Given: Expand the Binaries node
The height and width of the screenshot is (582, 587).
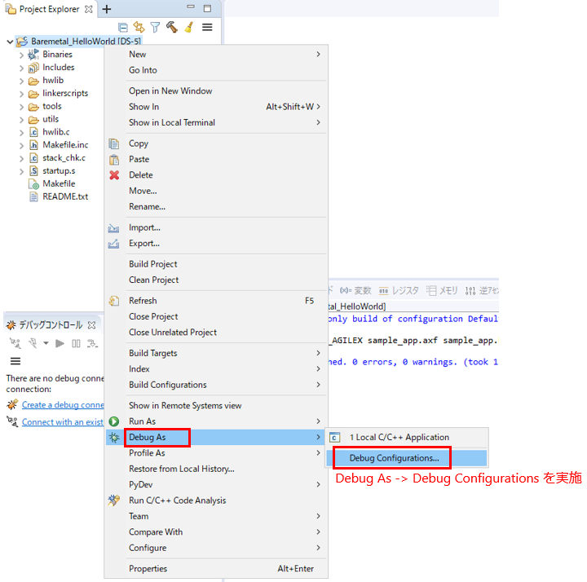Looking at the screenshot, I should [x=21, y=55].
